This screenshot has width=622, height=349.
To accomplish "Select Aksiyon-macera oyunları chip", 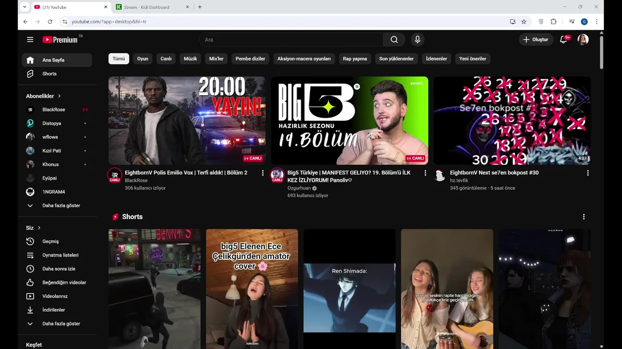I will tap(304, 59).
